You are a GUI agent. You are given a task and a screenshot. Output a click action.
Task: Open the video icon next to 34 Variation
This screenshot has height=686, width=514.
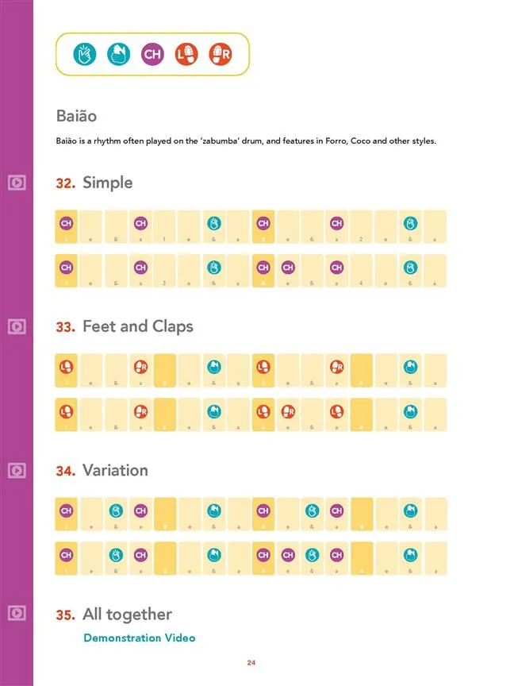click(17, 469)
